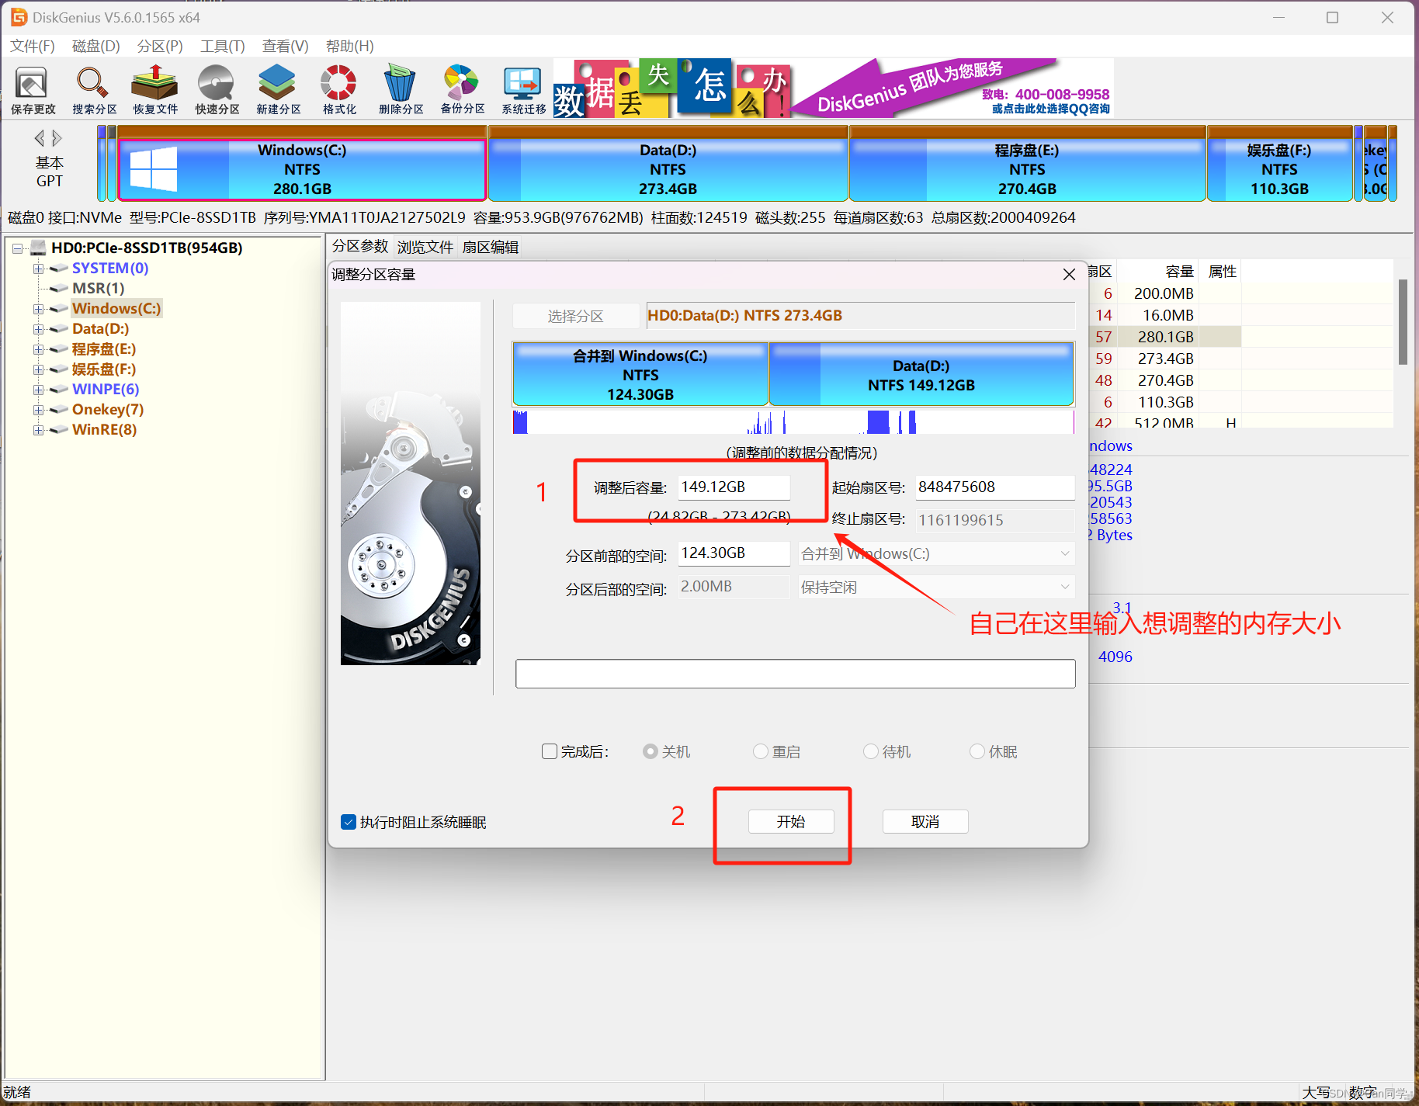Image resolution: width=1419 pixels, height=1106 pixels.
Task: Click New Partition (新建分区) icon
Action: [278, 89]
